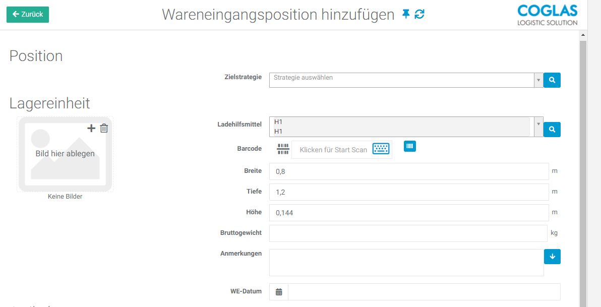Viewport: 601px width, 307px height.
Task: Open the WE-Datum calendar picker
Action: [x=279, y=292]
